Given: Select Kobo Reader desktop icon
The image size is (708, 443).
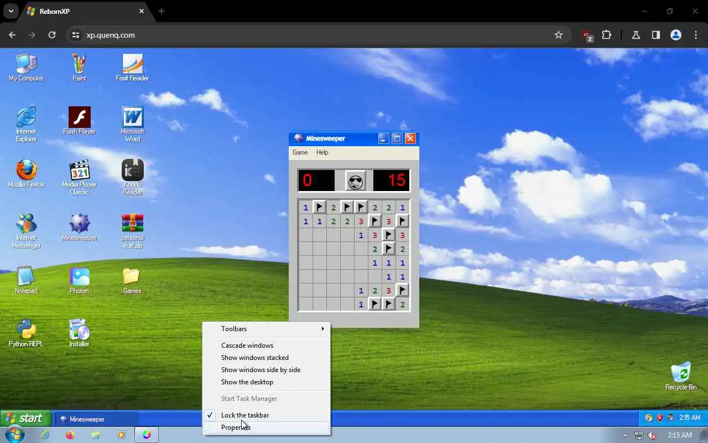Looking at the screenshot, I should point(132,178).
